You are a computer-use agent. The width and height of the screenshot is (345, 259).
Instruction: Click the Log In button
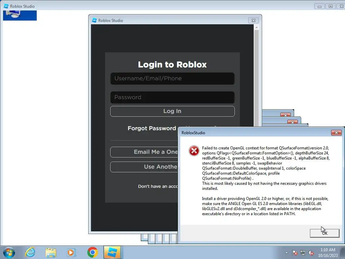172,111
